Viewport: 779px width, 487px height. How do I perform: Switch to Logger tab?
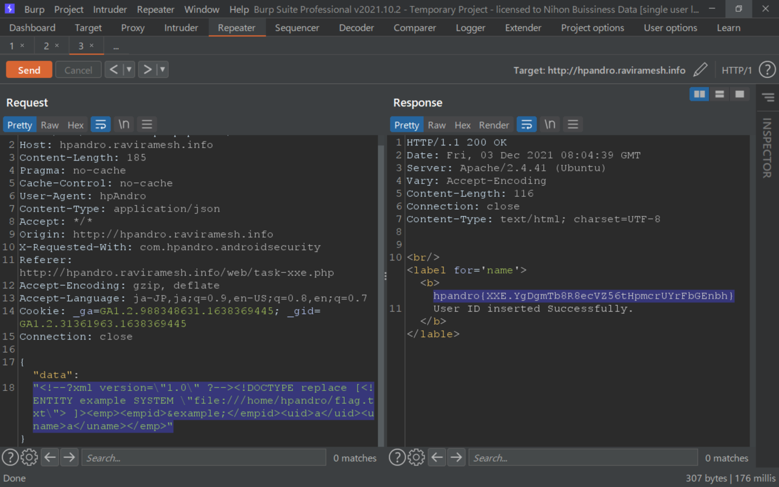pos(471,28)
